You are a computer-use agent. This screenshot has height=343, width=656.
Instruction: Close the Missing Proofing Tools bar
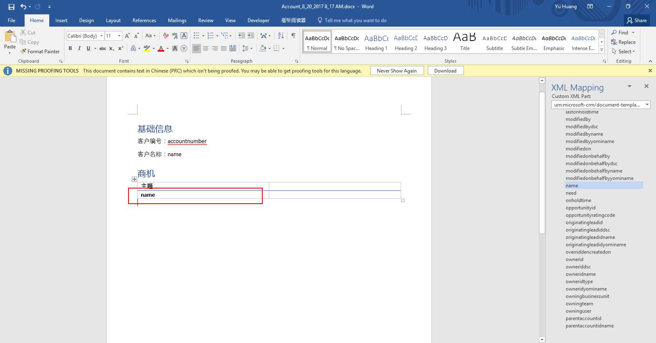tap(650, 70)
